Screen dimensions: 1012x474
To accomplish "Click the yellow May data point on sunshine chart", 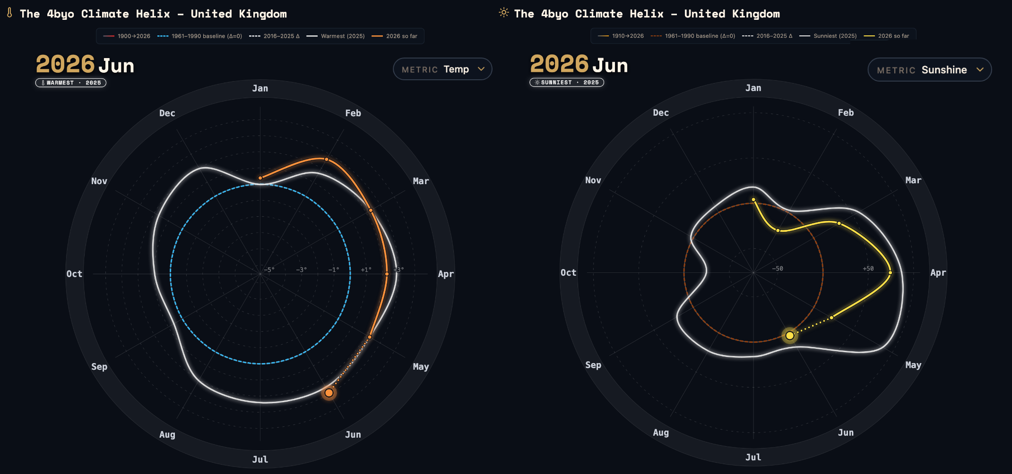I will [x=831, y=318].
